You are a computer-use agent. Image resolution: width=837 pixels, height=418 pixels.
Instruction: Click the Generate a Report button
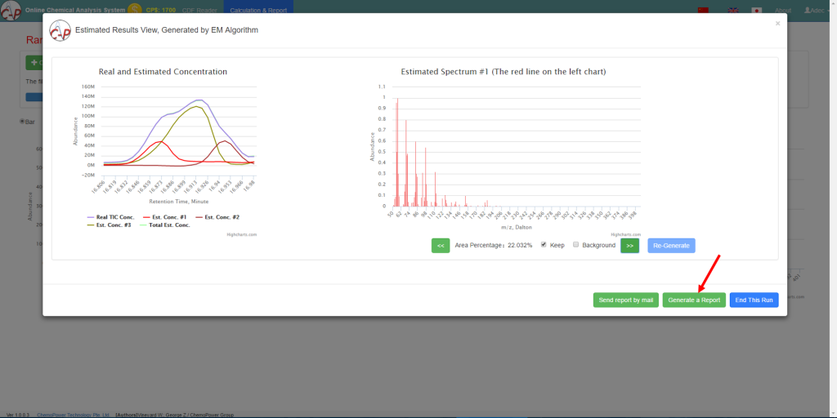tap(694, 300)
